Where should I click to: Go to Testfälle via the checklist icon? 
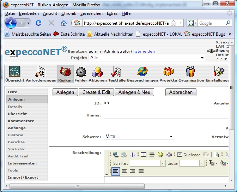[117, 74]
